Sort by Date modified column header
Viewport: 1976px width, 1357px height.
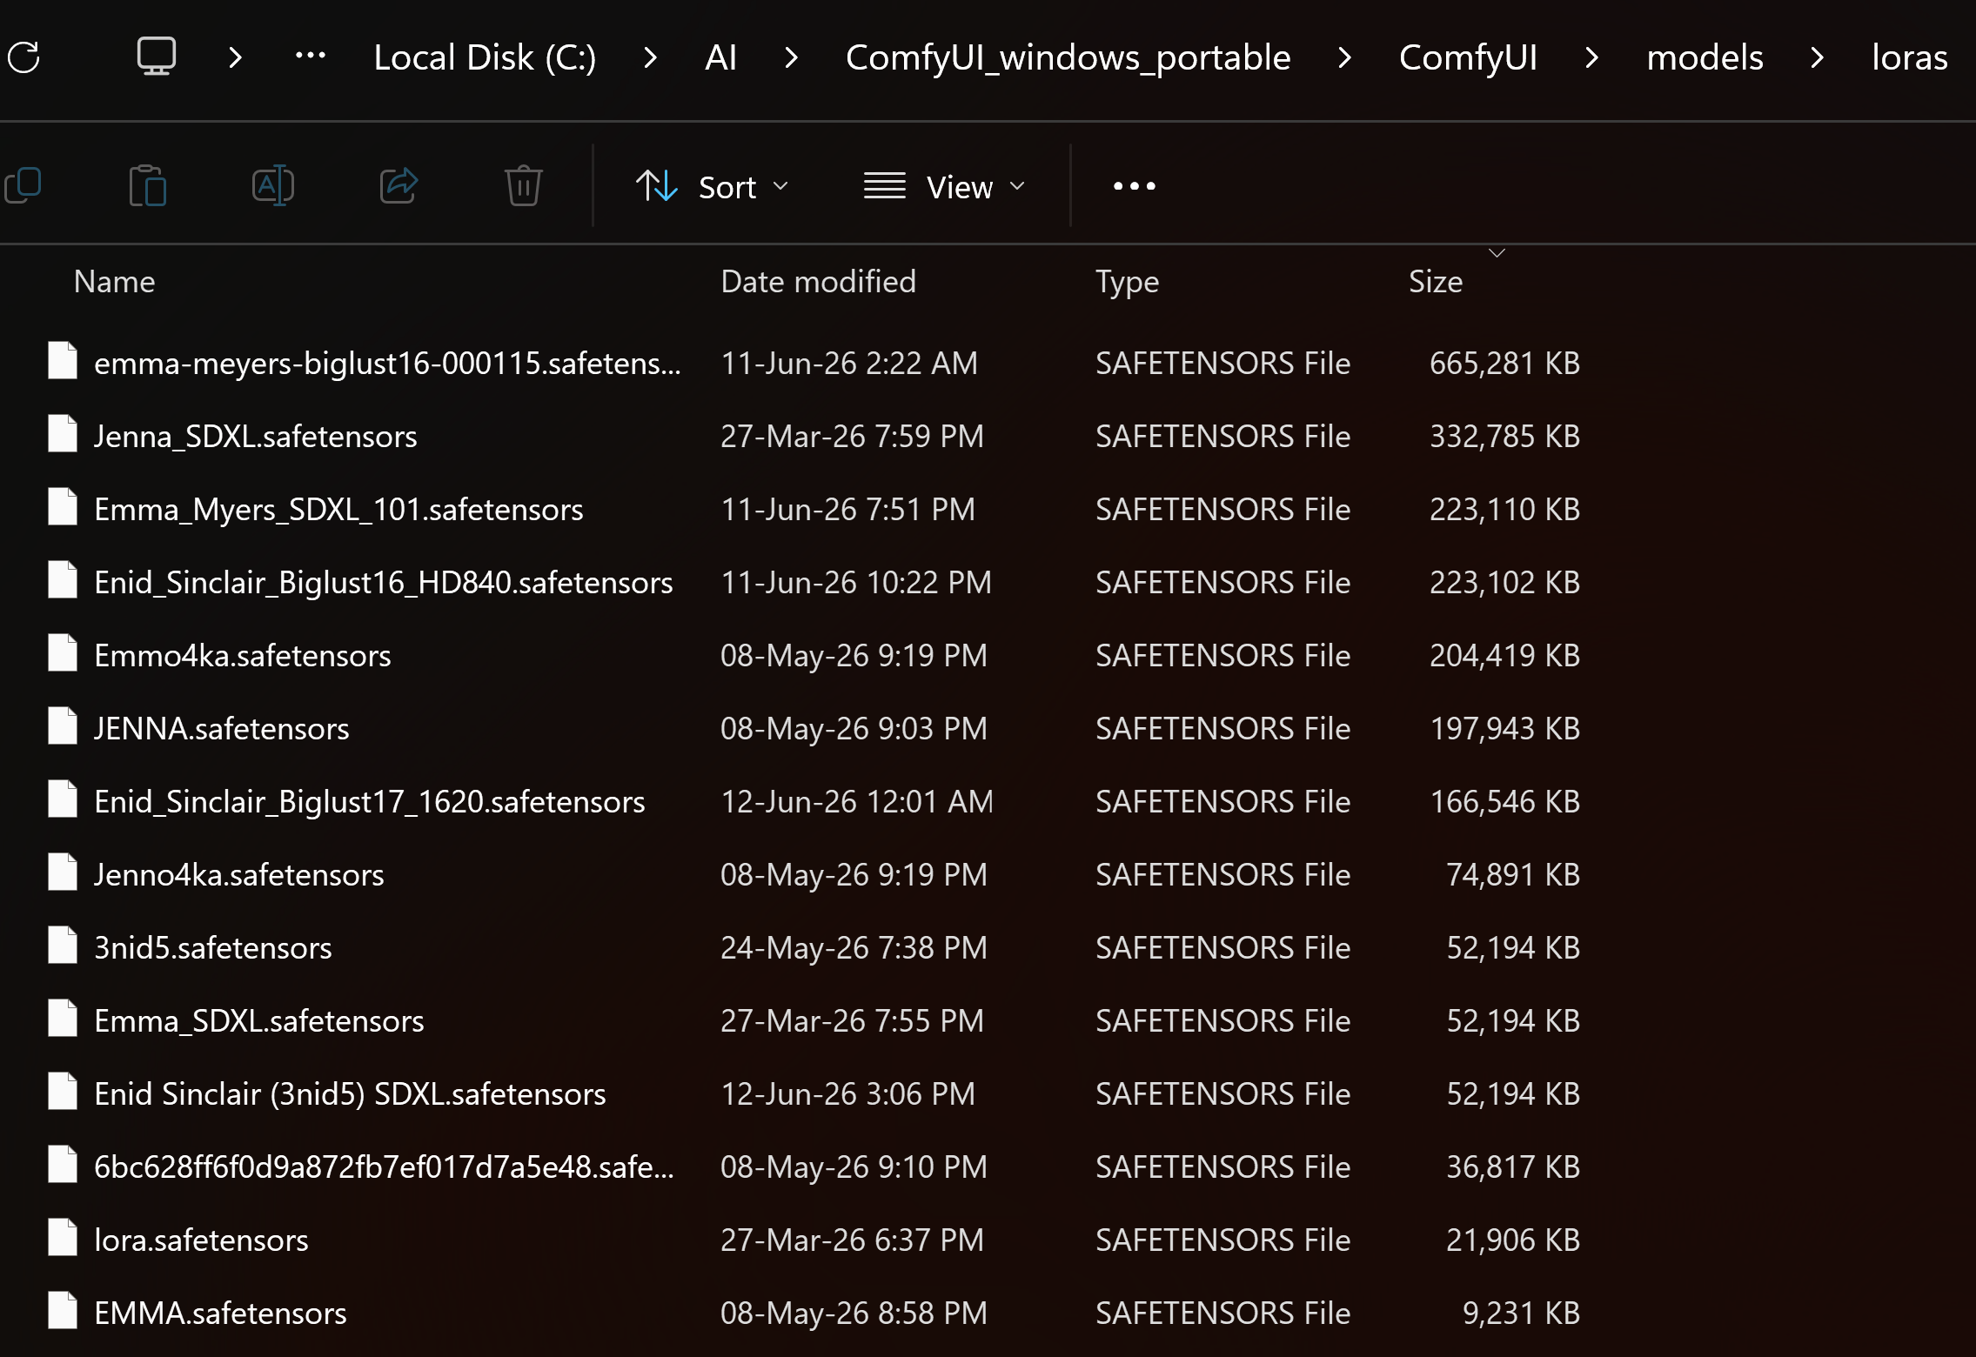818,281
